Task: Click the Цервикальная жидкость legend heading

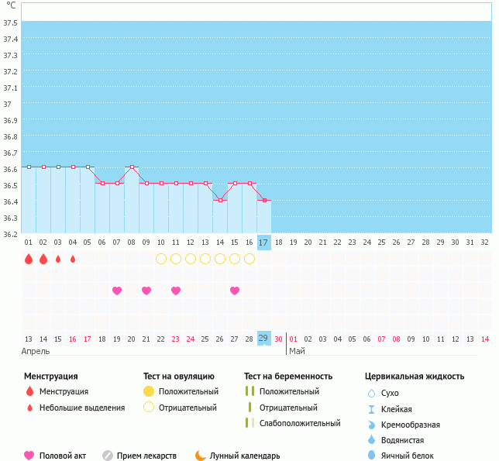Action: click(x=415, y=376)
